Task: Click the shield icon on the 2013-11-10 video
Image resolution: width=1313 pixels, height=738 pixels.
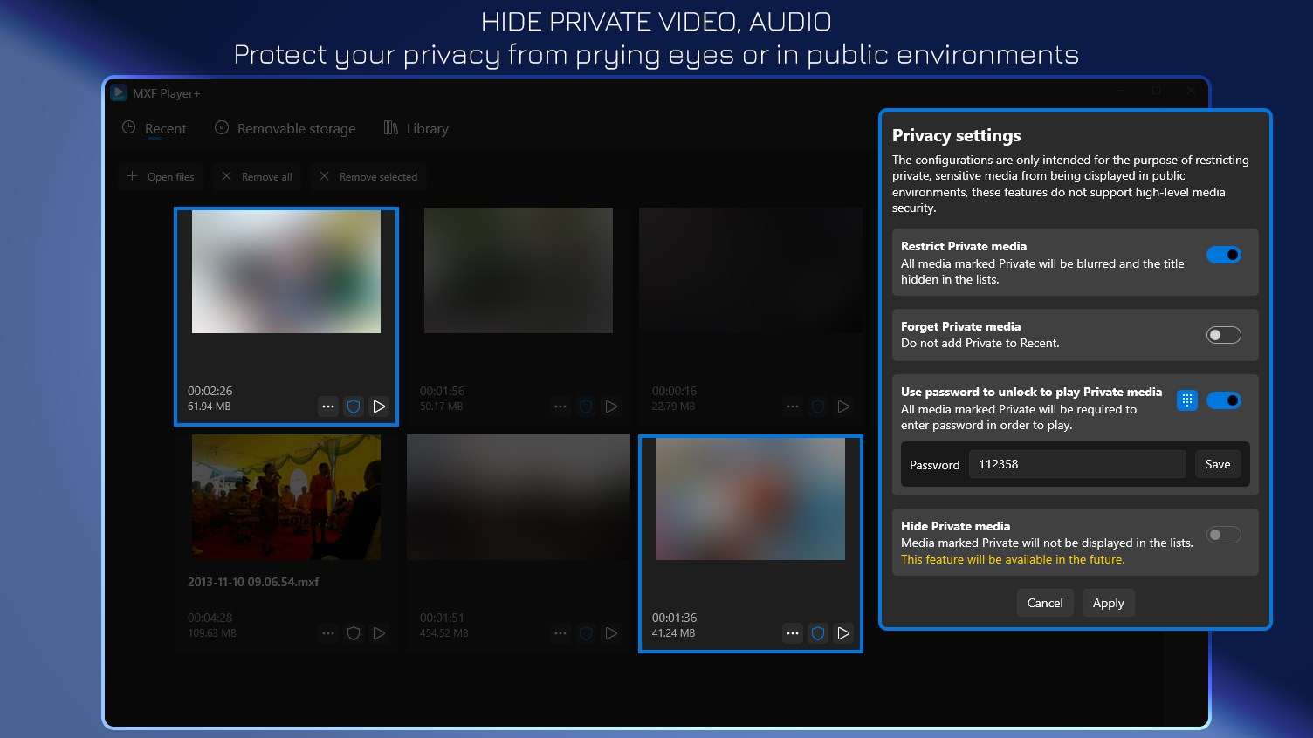Action: click(x=354, y=633)
